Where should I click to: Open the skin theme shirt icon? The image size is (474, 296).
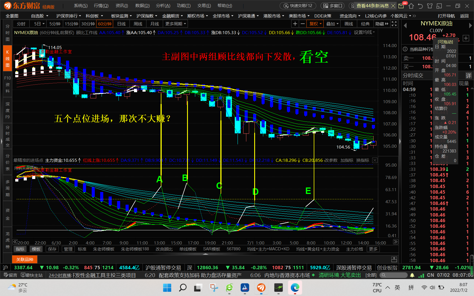pos(430,6)
